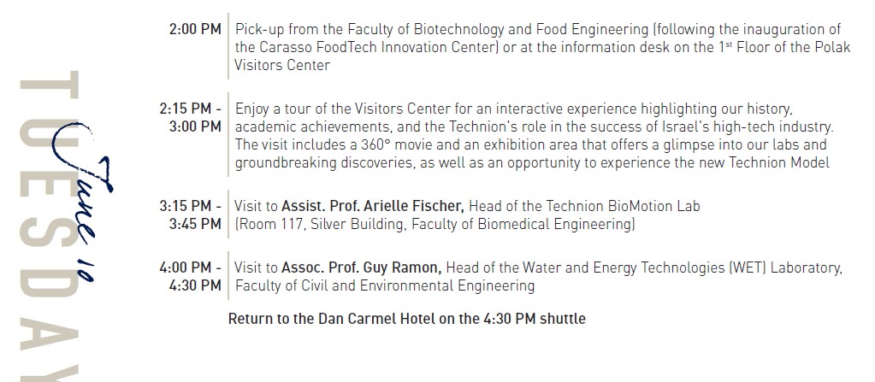Select the name Assist. Prof. Arielle Fischer

[x=373, y=206]
